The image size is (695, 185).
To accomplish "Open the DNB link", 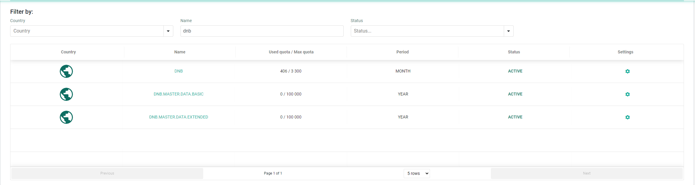I will coord(179,71).
